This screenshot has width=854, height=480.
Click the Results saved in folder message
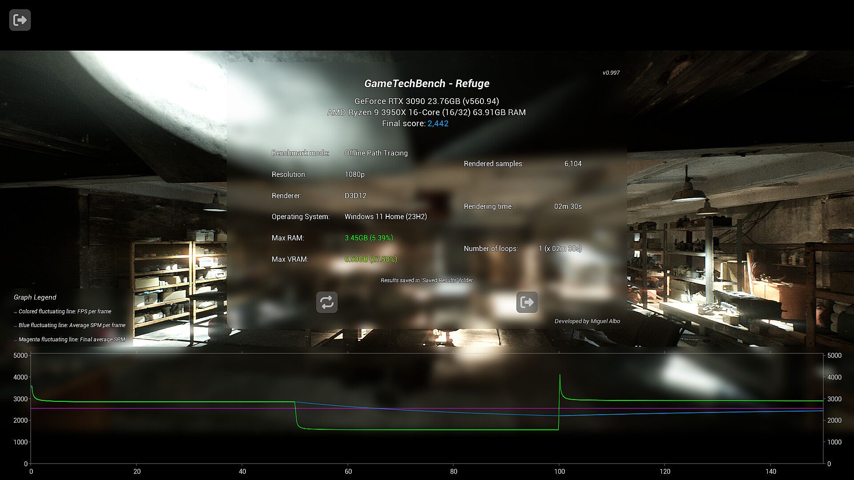427,280
